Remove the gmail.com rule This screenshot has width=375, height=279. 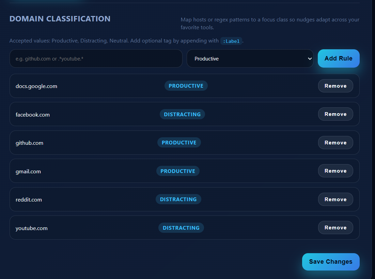(x=335, y=171)
